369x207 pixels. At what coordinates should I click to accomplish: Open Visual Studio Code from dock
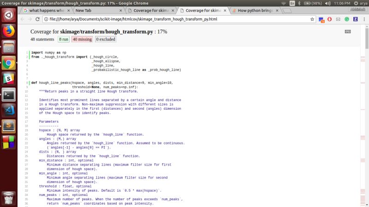coord(8,110)
